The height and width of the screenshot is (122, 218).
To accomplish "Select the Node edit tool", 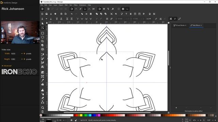I will pyautogui.click(x=43, y=28).
